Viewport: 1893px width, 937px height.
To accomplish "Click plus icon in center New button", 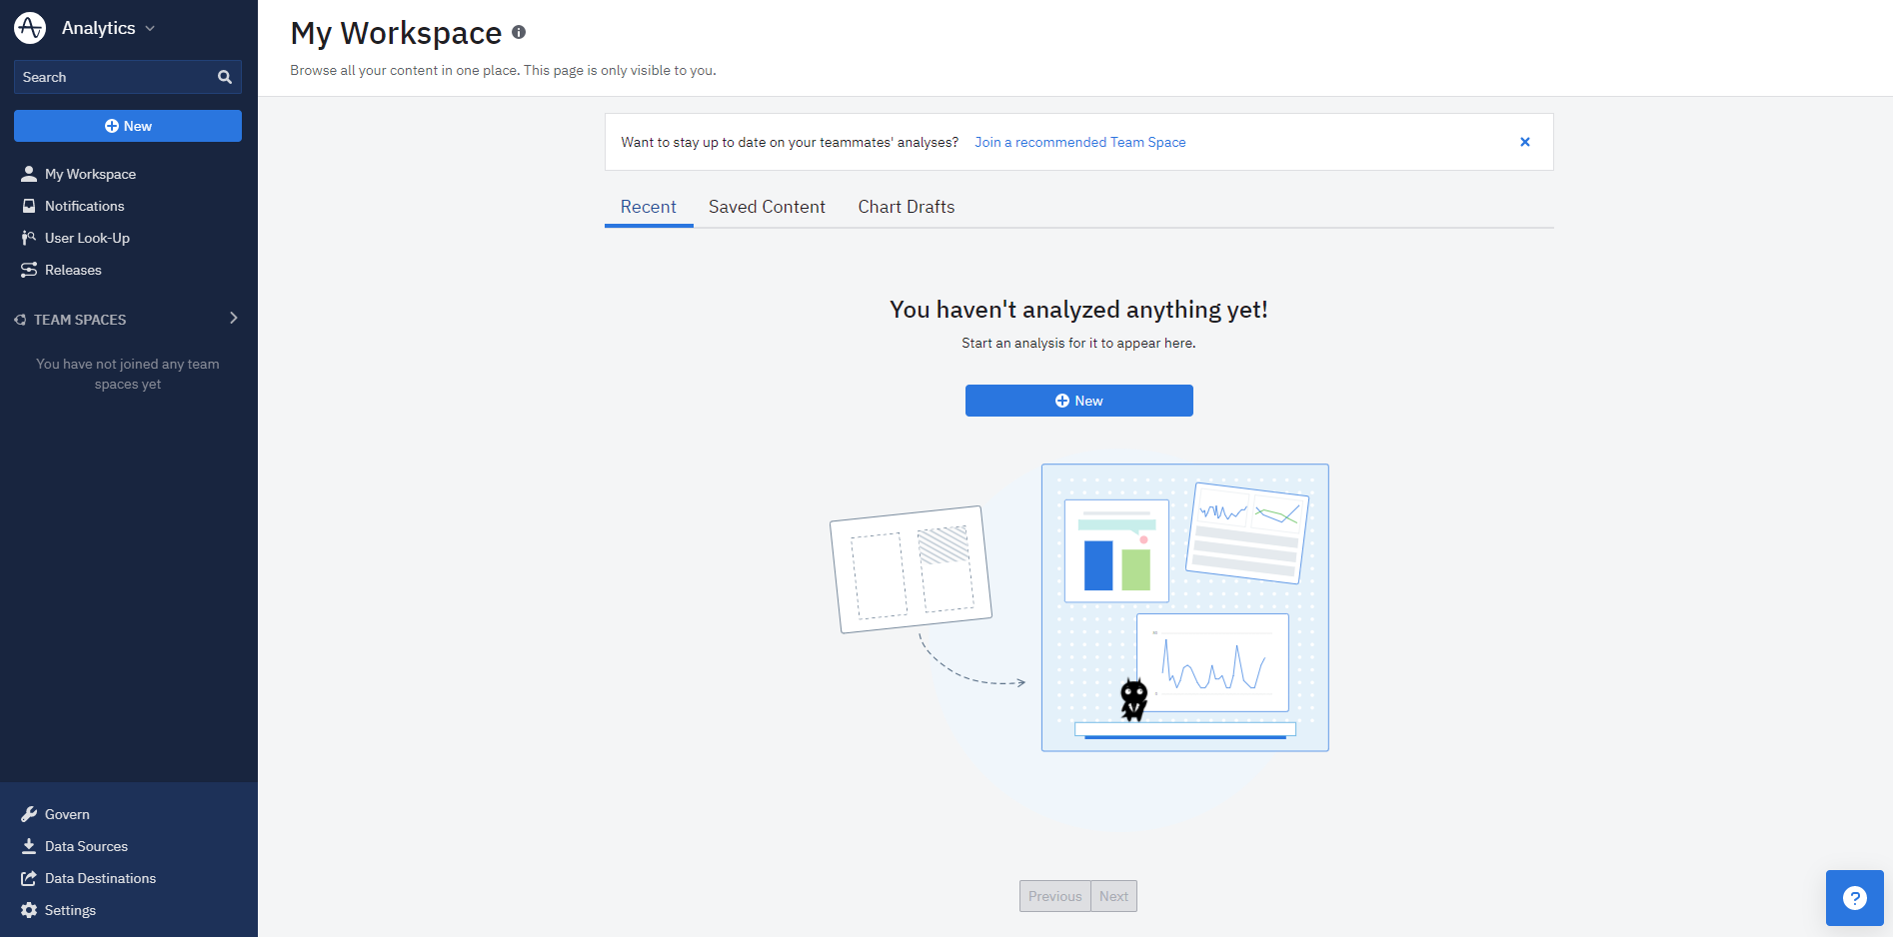I will coord(1062,401).
